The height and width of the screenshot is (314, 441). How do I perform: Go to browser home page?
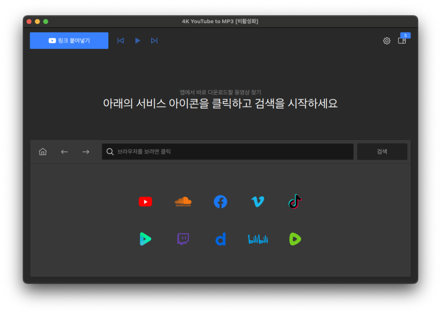point(43,152)
